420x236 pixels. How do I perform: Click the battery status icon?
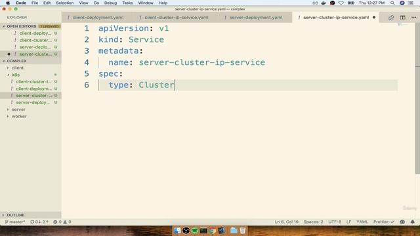point(351,3)
